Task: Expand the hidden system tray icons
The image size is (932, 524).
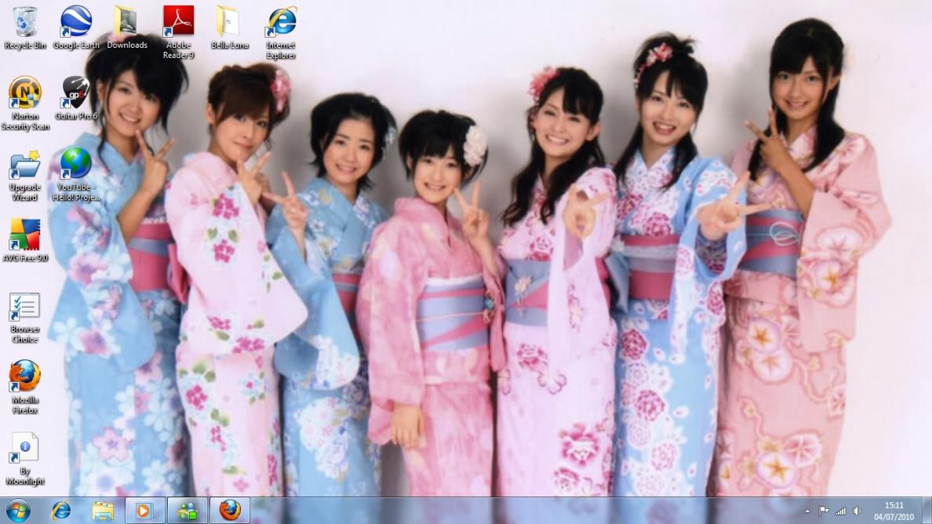Action: [808, 511]
